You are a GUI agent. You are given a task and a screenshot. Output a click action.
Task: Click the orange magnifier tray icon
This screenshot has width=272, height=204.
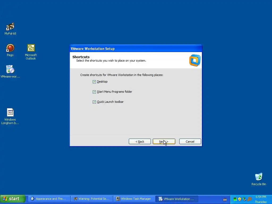[x=249, y=199]
